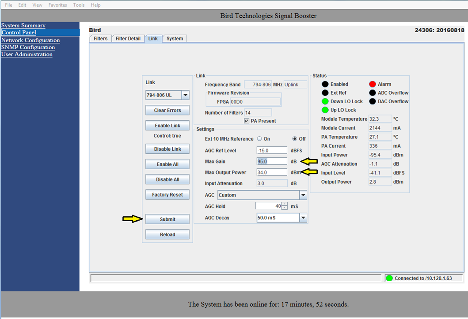Decrease AGC Hold with down arrow
468x319 pixels.
[285, 208]
